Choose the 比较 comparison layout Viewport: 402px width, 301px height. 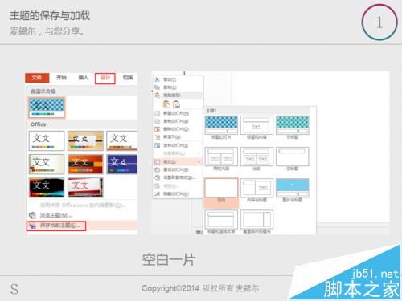(x=256, y=157)
